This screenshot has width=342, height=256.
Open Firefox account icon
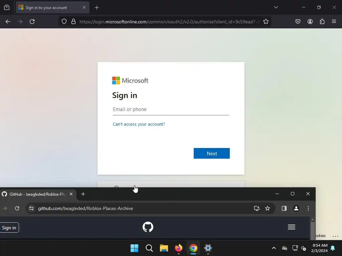click(310, 22)
